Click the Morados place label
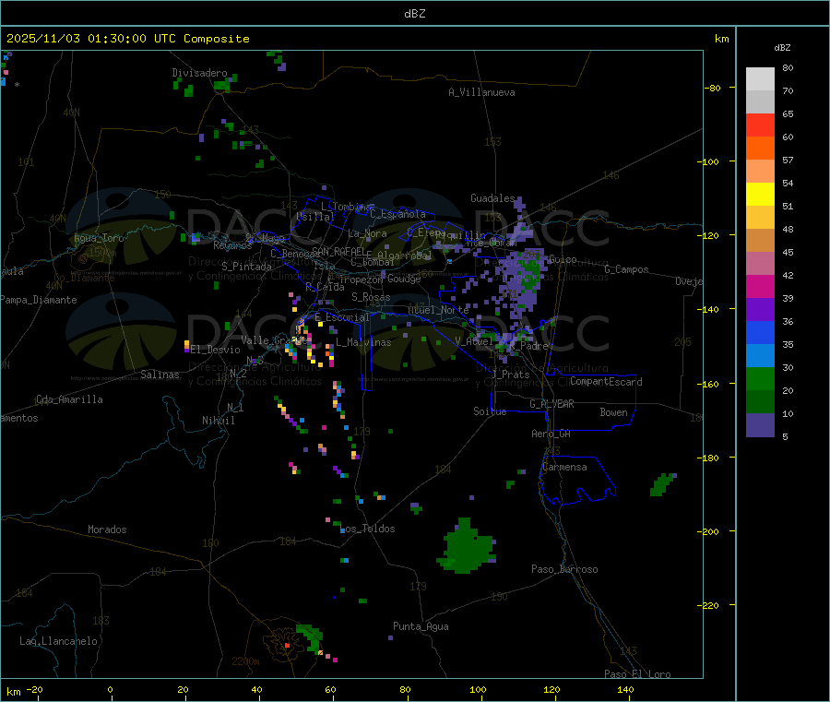830x702 pixels. (x=107, y=529)
